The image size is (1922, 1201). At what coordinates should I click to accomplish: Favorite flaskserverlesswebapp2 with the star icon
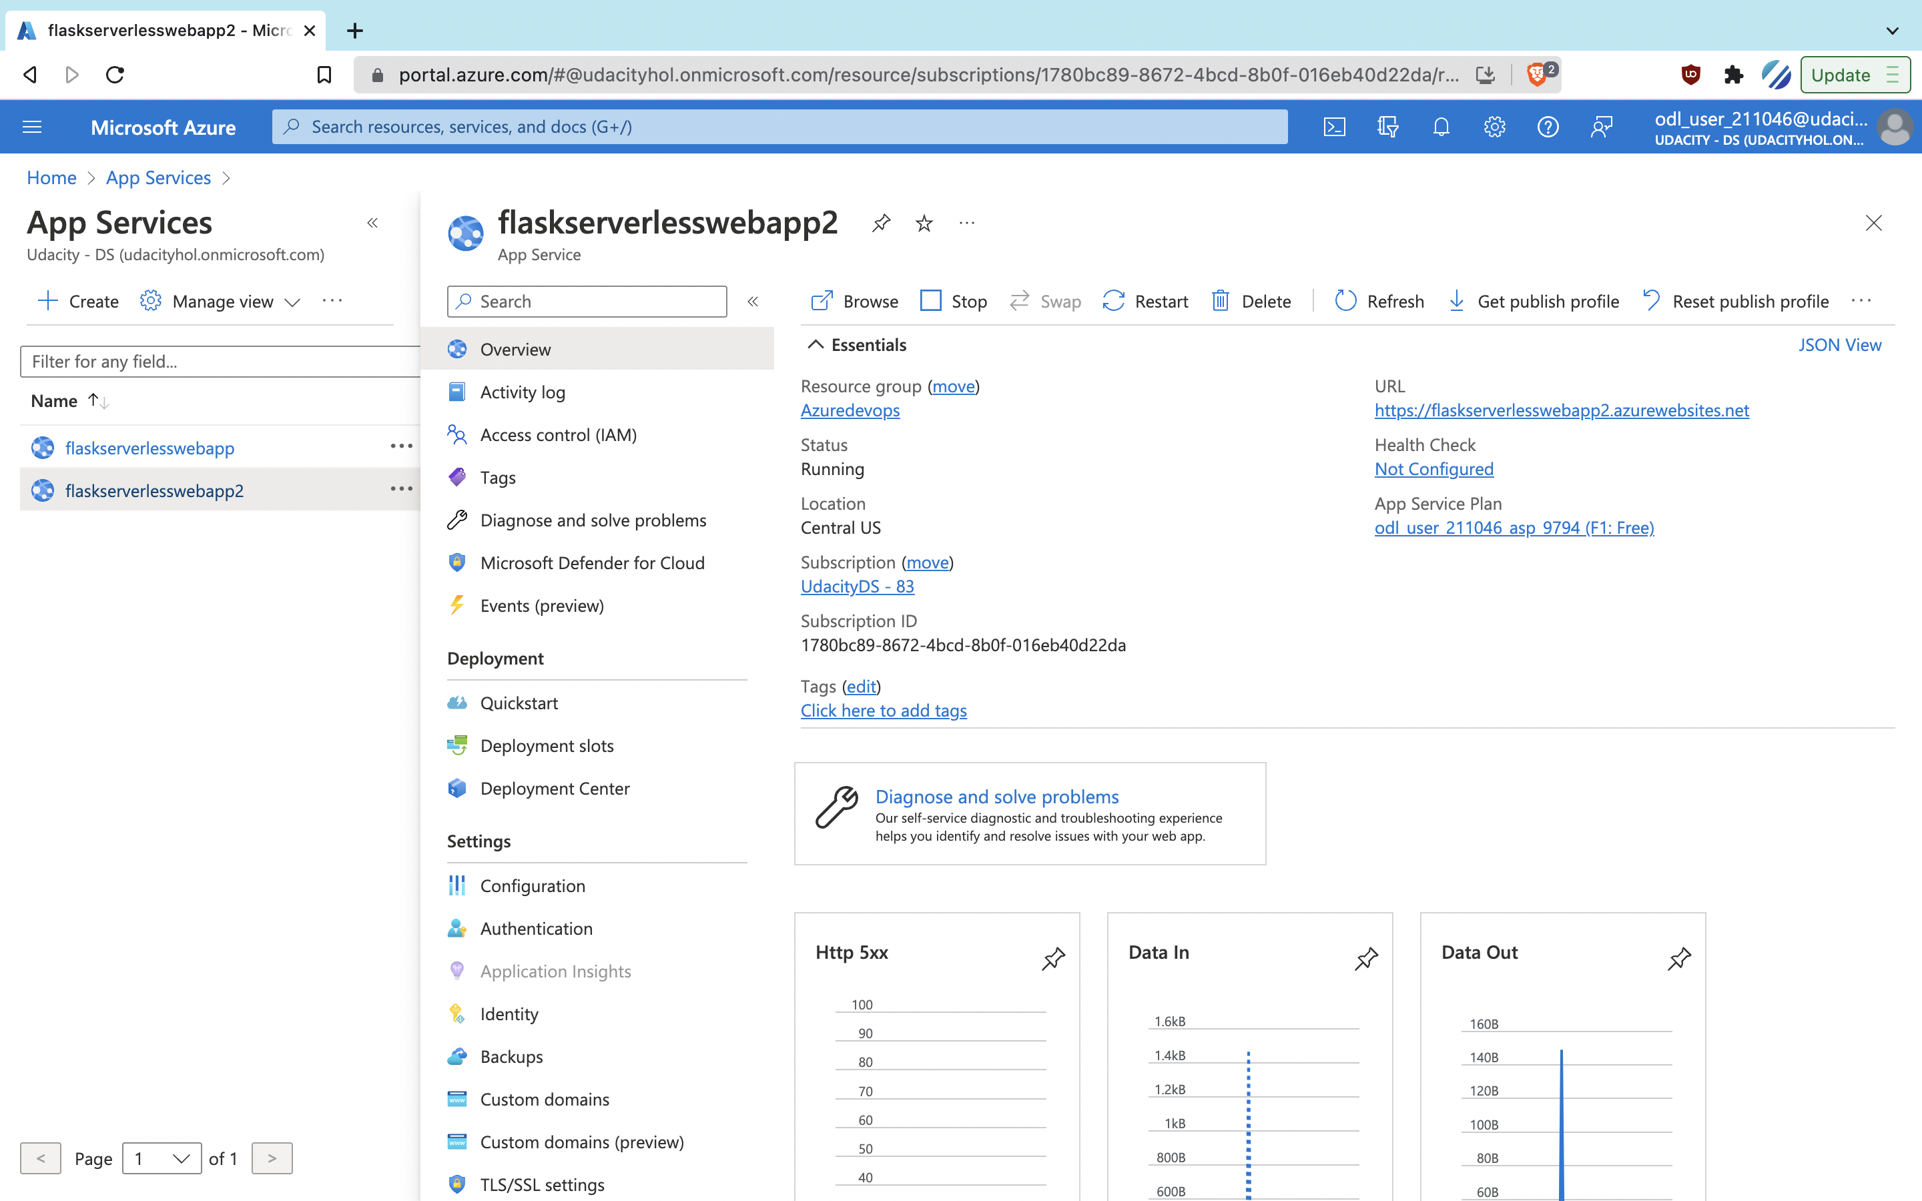(924, 224)
